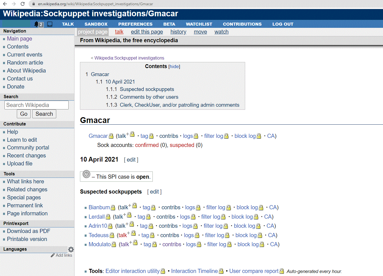Click Add links under Languages
The width and height of the screenshot is (383, 276).
64,255
